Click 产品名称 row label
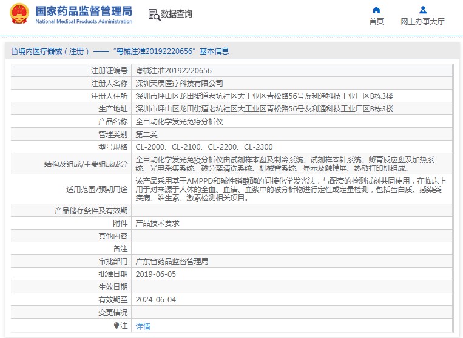 pos(113,121)
